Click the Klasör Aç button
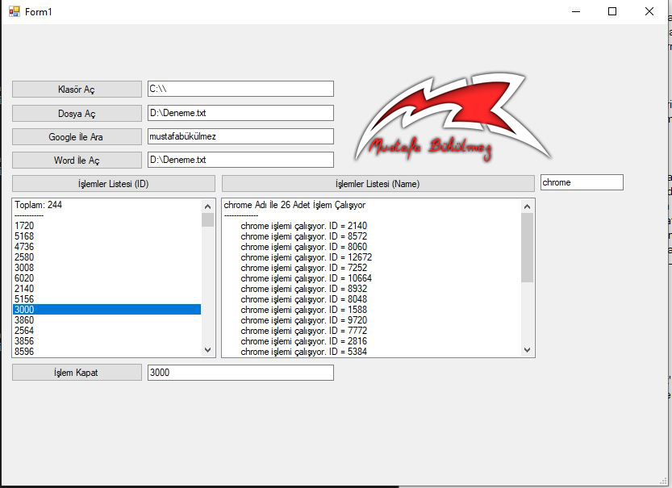Image resolution: width=672 pixels, height=488 pixels. 75,89
